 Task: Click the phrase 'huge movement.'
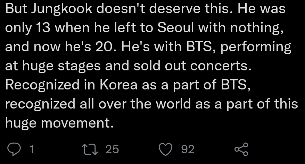(x=59, y=122)
